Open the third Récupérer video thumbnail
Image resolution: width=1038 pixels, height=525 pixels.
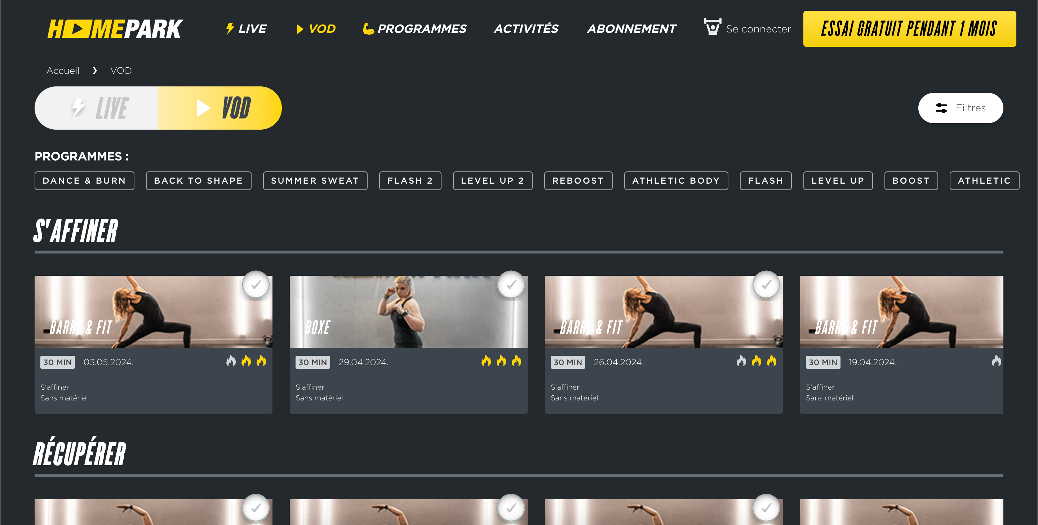point(663,512)
